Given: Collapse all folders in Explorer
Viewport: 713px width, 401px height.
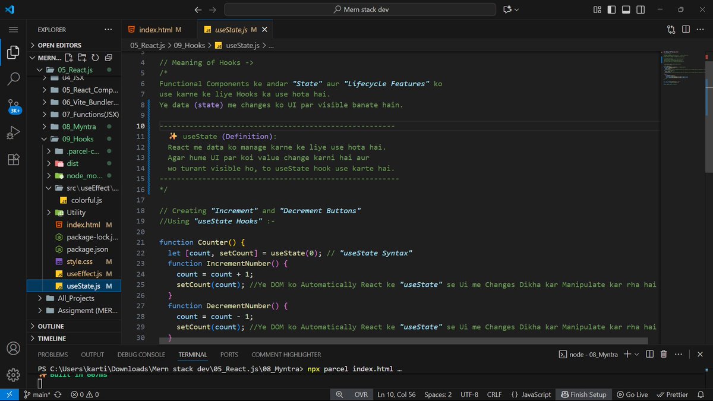Looking at the screenshot, I should tap(108, 58).
